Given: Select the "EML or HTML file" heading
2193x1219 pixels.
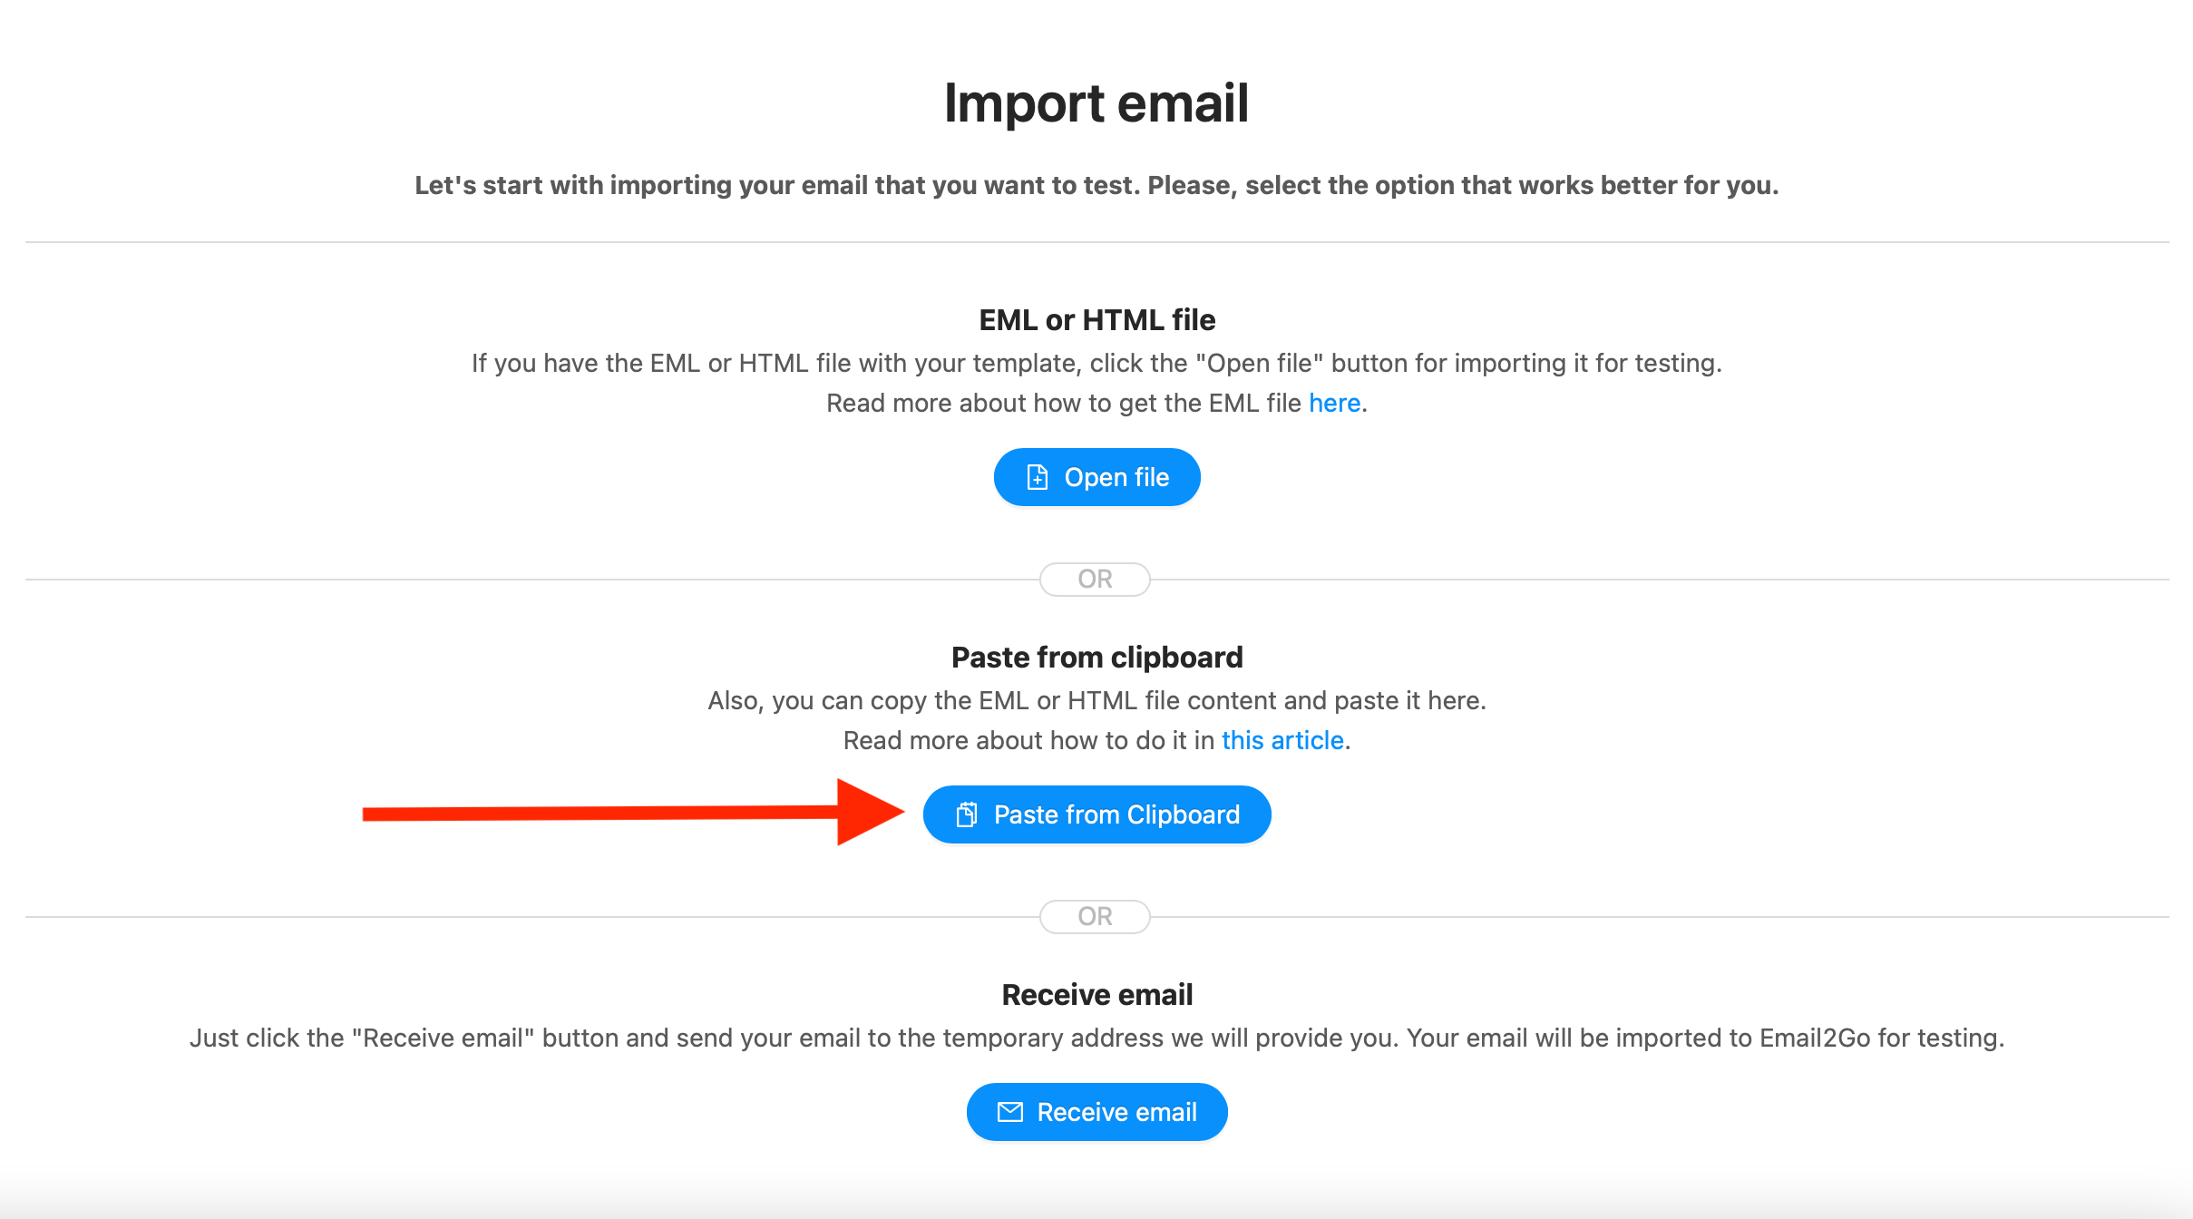Looking at the screenshot, I should point(1096,319).
